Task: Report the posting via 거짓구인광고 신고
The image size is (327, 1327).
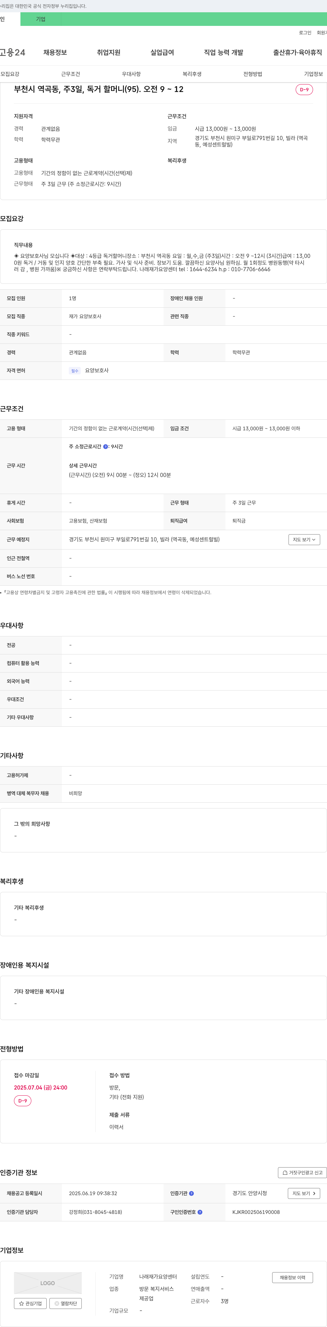Action: [302, 1172]
